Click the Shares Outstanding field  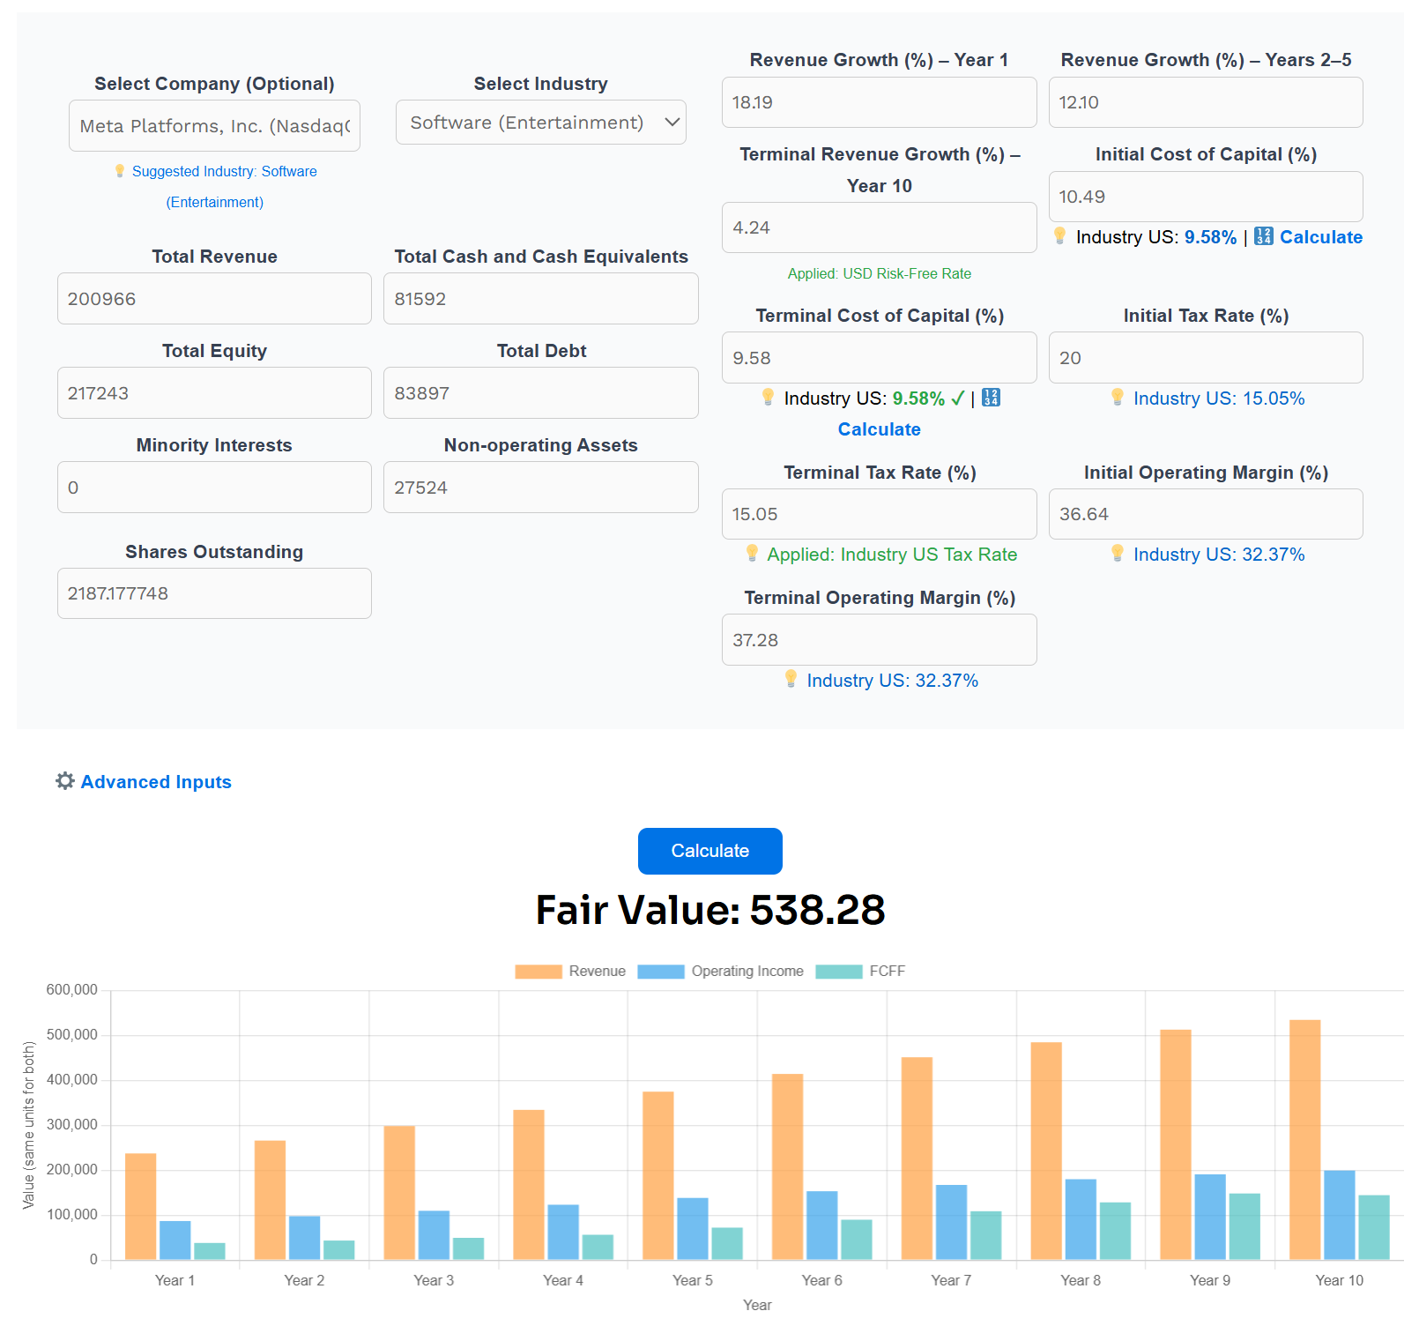coord(214,593)
